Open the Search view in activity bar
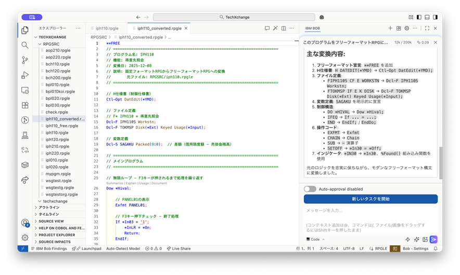Viewport: 460px width, 275px height. 25,45
